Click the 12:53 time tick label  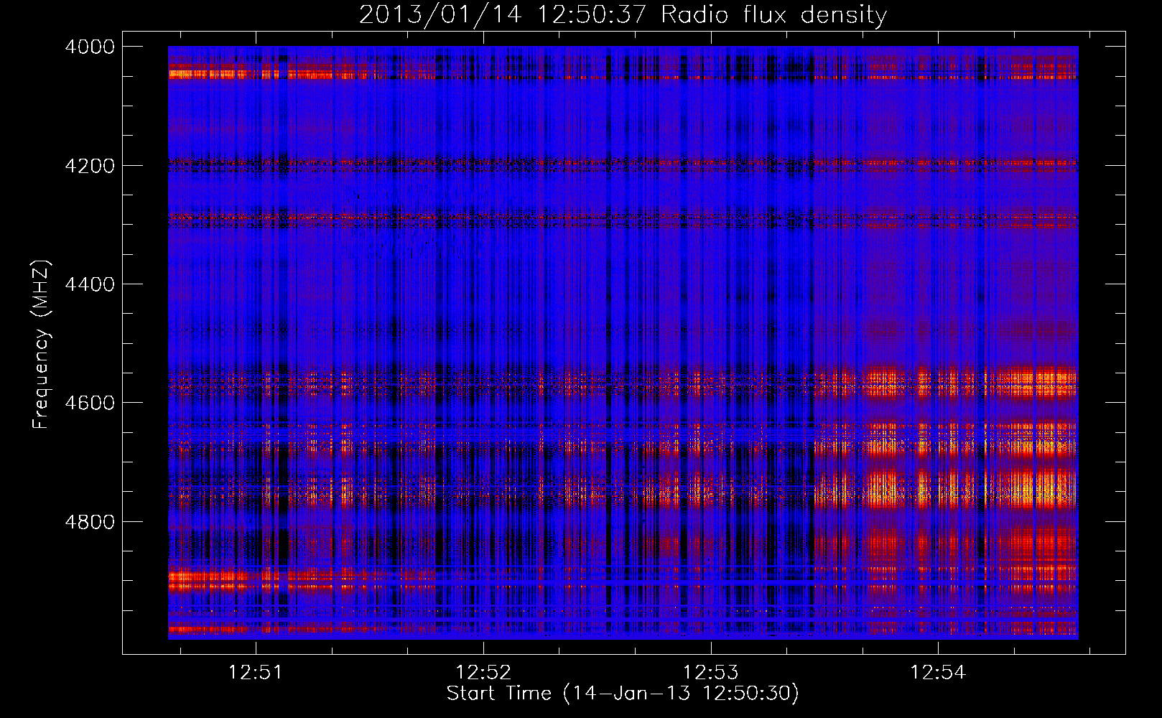(710, 673)
